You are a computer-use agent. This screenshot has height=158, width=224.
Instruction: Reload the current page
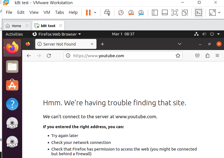click(49, 56)
